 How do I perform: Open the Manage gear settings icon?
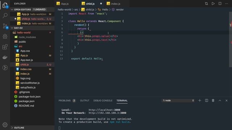pyautogui.click(x=5, y=125)
